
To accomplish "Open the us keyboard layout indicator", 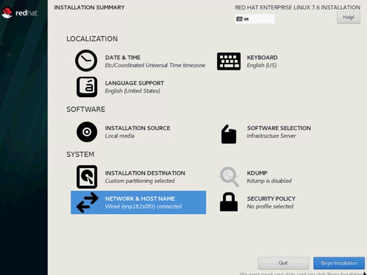I will [x=255, y=19].
